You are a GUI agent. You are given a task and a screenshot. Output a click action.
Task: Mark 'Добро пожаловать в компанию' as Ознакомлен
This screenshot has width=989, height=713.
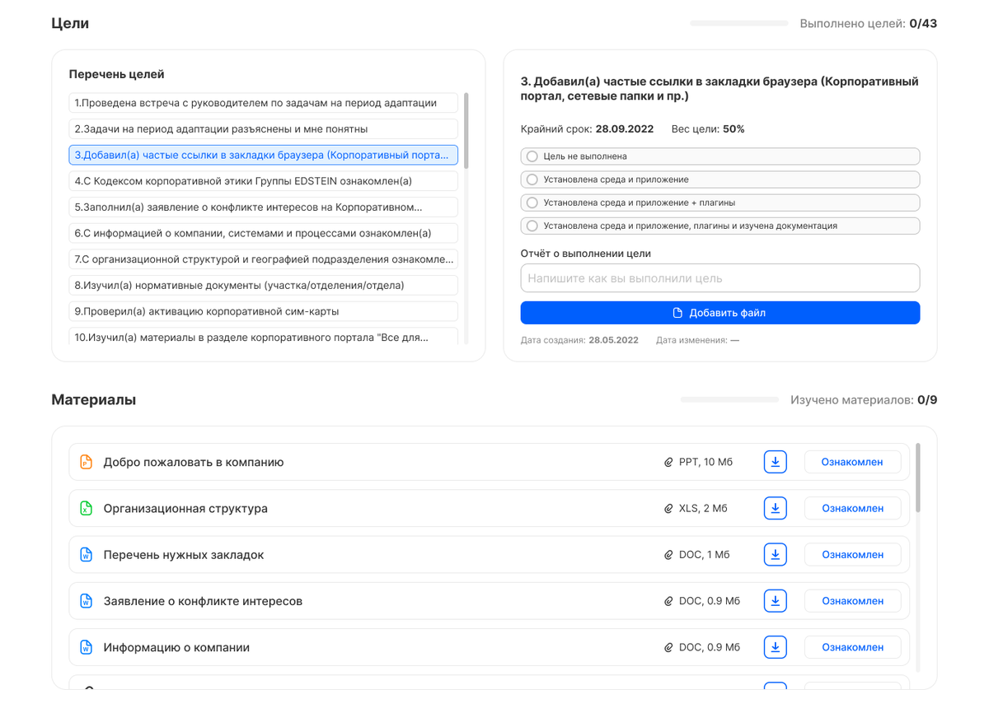click(x=852, y=462)
